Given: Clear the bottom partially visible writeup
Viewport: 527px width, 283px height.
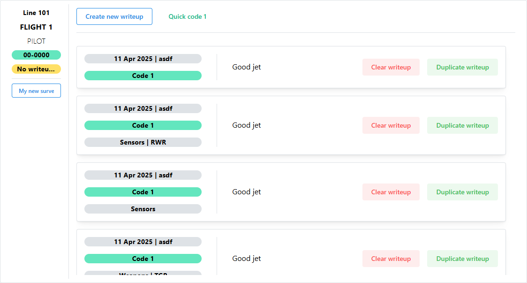Looking at the screenshot, I should pyautogui.click(x=391, y=259).
